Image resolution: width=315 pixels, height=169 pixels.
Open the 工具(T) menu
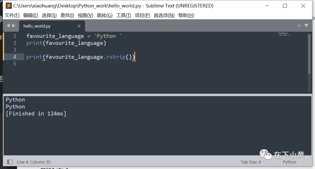(x=124, y=15)
